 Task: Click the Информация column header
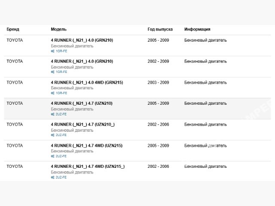[197, 29]
